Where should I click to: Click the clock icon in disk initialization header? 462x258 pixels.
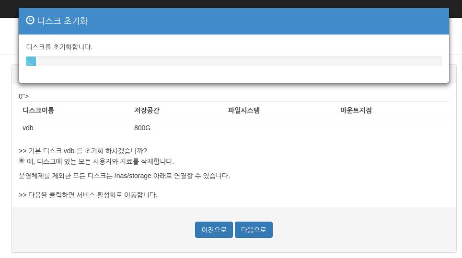30,20
